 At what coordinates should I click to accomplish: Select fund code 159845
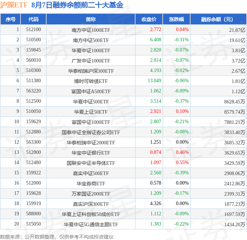(34, 50)
